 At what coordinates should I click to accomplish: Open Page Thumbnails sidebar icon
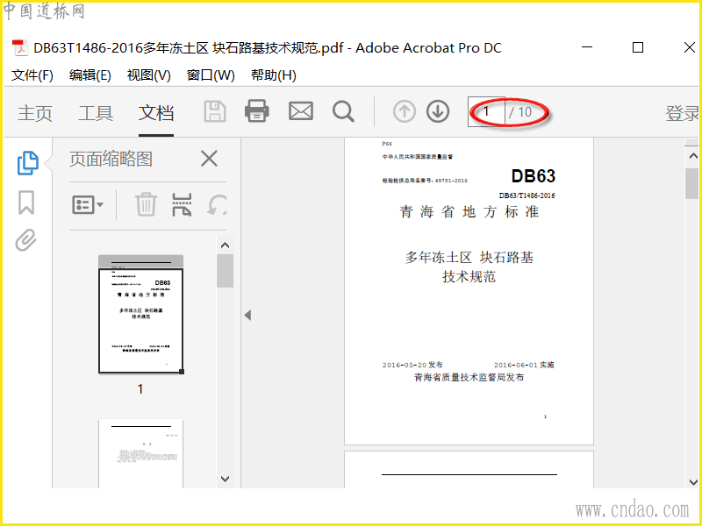(x=28, y=163)
